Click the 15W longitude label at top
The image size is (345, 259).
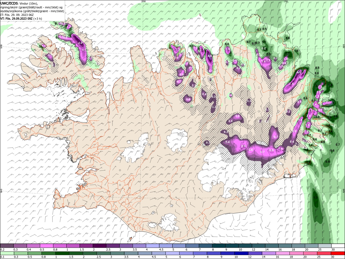[285, 1]
